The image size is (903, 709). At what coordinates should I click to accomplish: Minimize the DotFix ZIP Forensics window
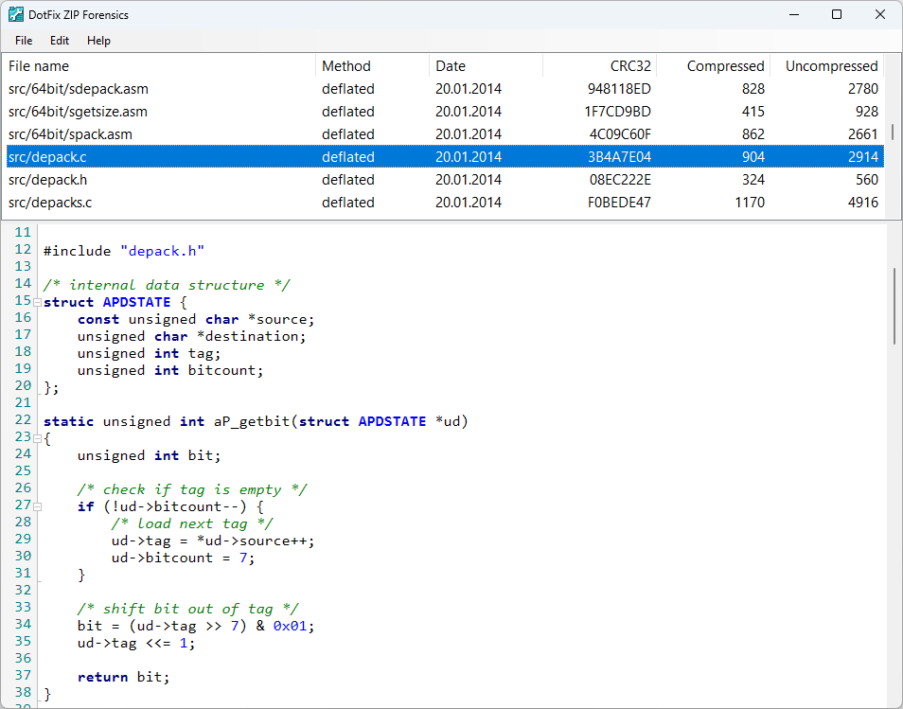[x=794, y=14]
